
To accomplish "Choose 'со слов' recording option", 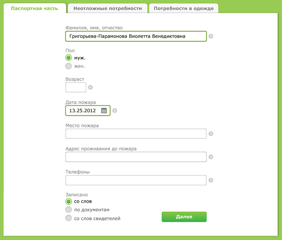I will coord(68,201).
